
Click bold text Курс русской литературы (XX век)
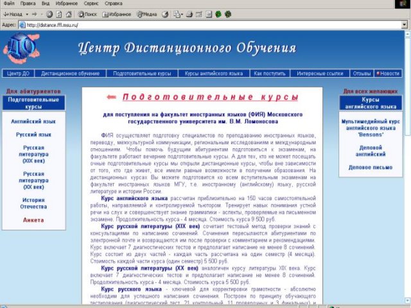pos(150,268)
